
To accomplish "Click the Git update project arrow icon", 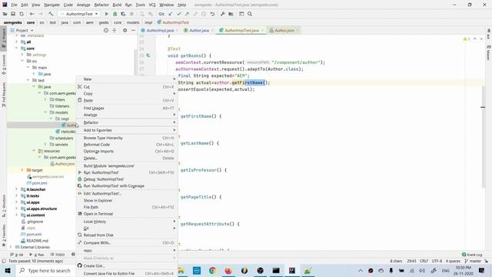I will pos(171,14).
